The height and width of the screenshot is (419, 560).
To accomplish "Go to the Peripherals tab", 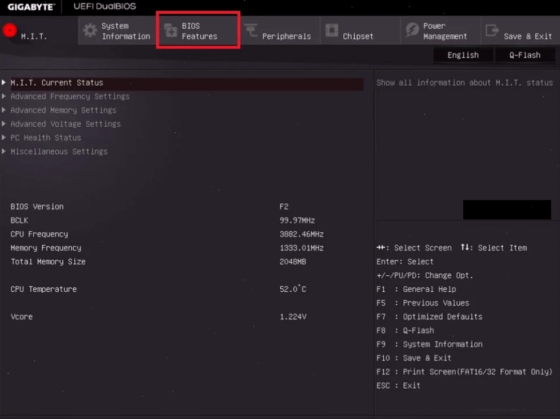I will [x=280, y=31].
